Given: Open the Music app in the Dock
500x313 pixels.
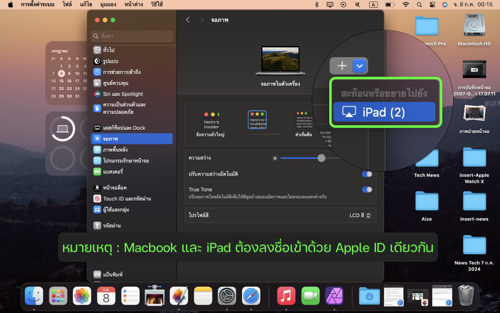Looking at the screenshot, I should [x=286, y=295].
